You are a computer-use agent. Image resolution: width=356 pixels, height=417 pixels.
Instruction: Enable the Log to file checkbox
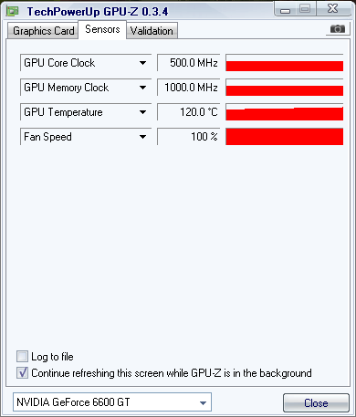point(22,356)
